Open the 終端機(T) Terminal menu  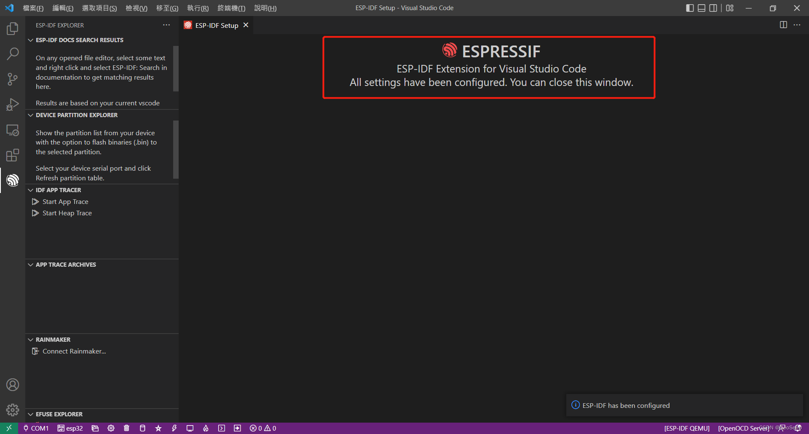coord(231,8)
